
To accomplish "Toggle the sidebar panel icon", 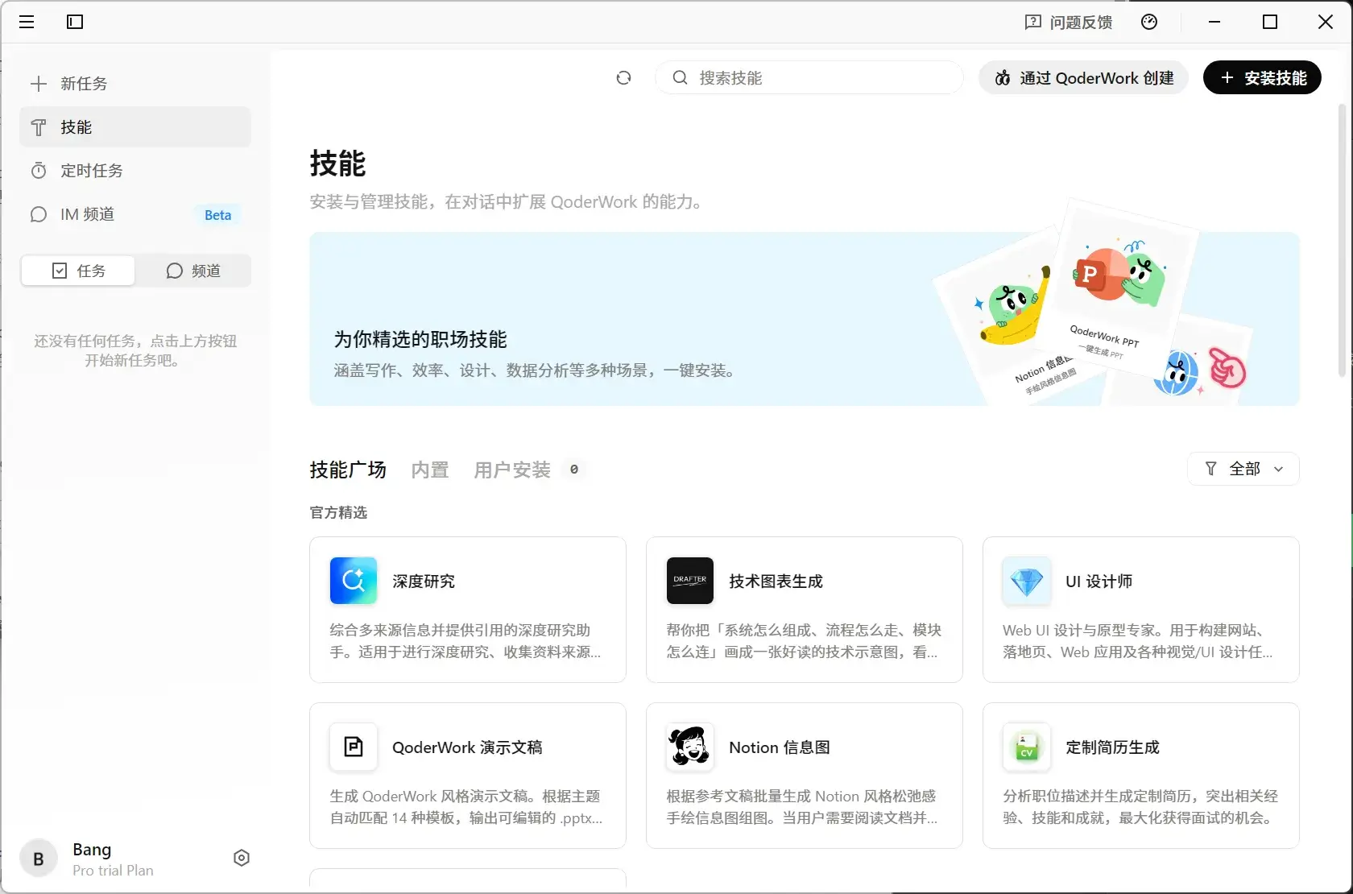I will pyautogui.click(x=75, y=22).
